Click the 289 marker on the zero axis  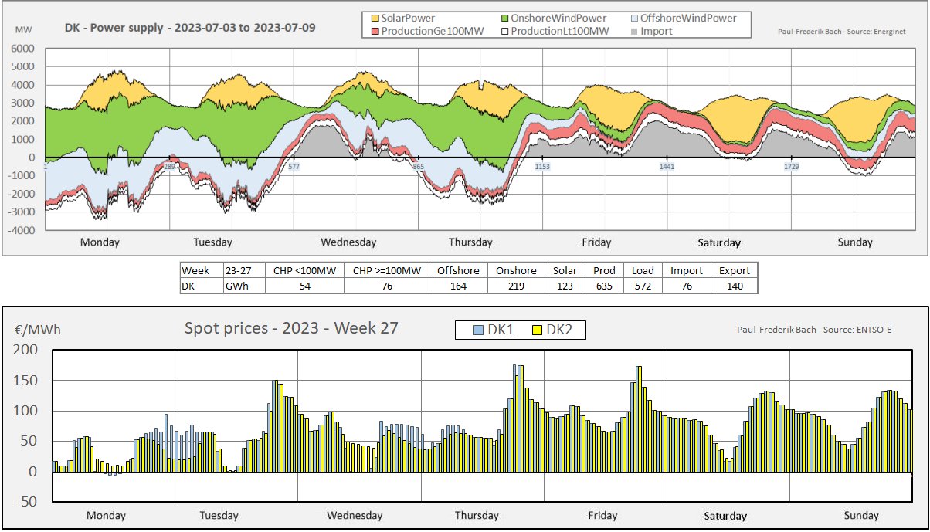coord(169,166)
